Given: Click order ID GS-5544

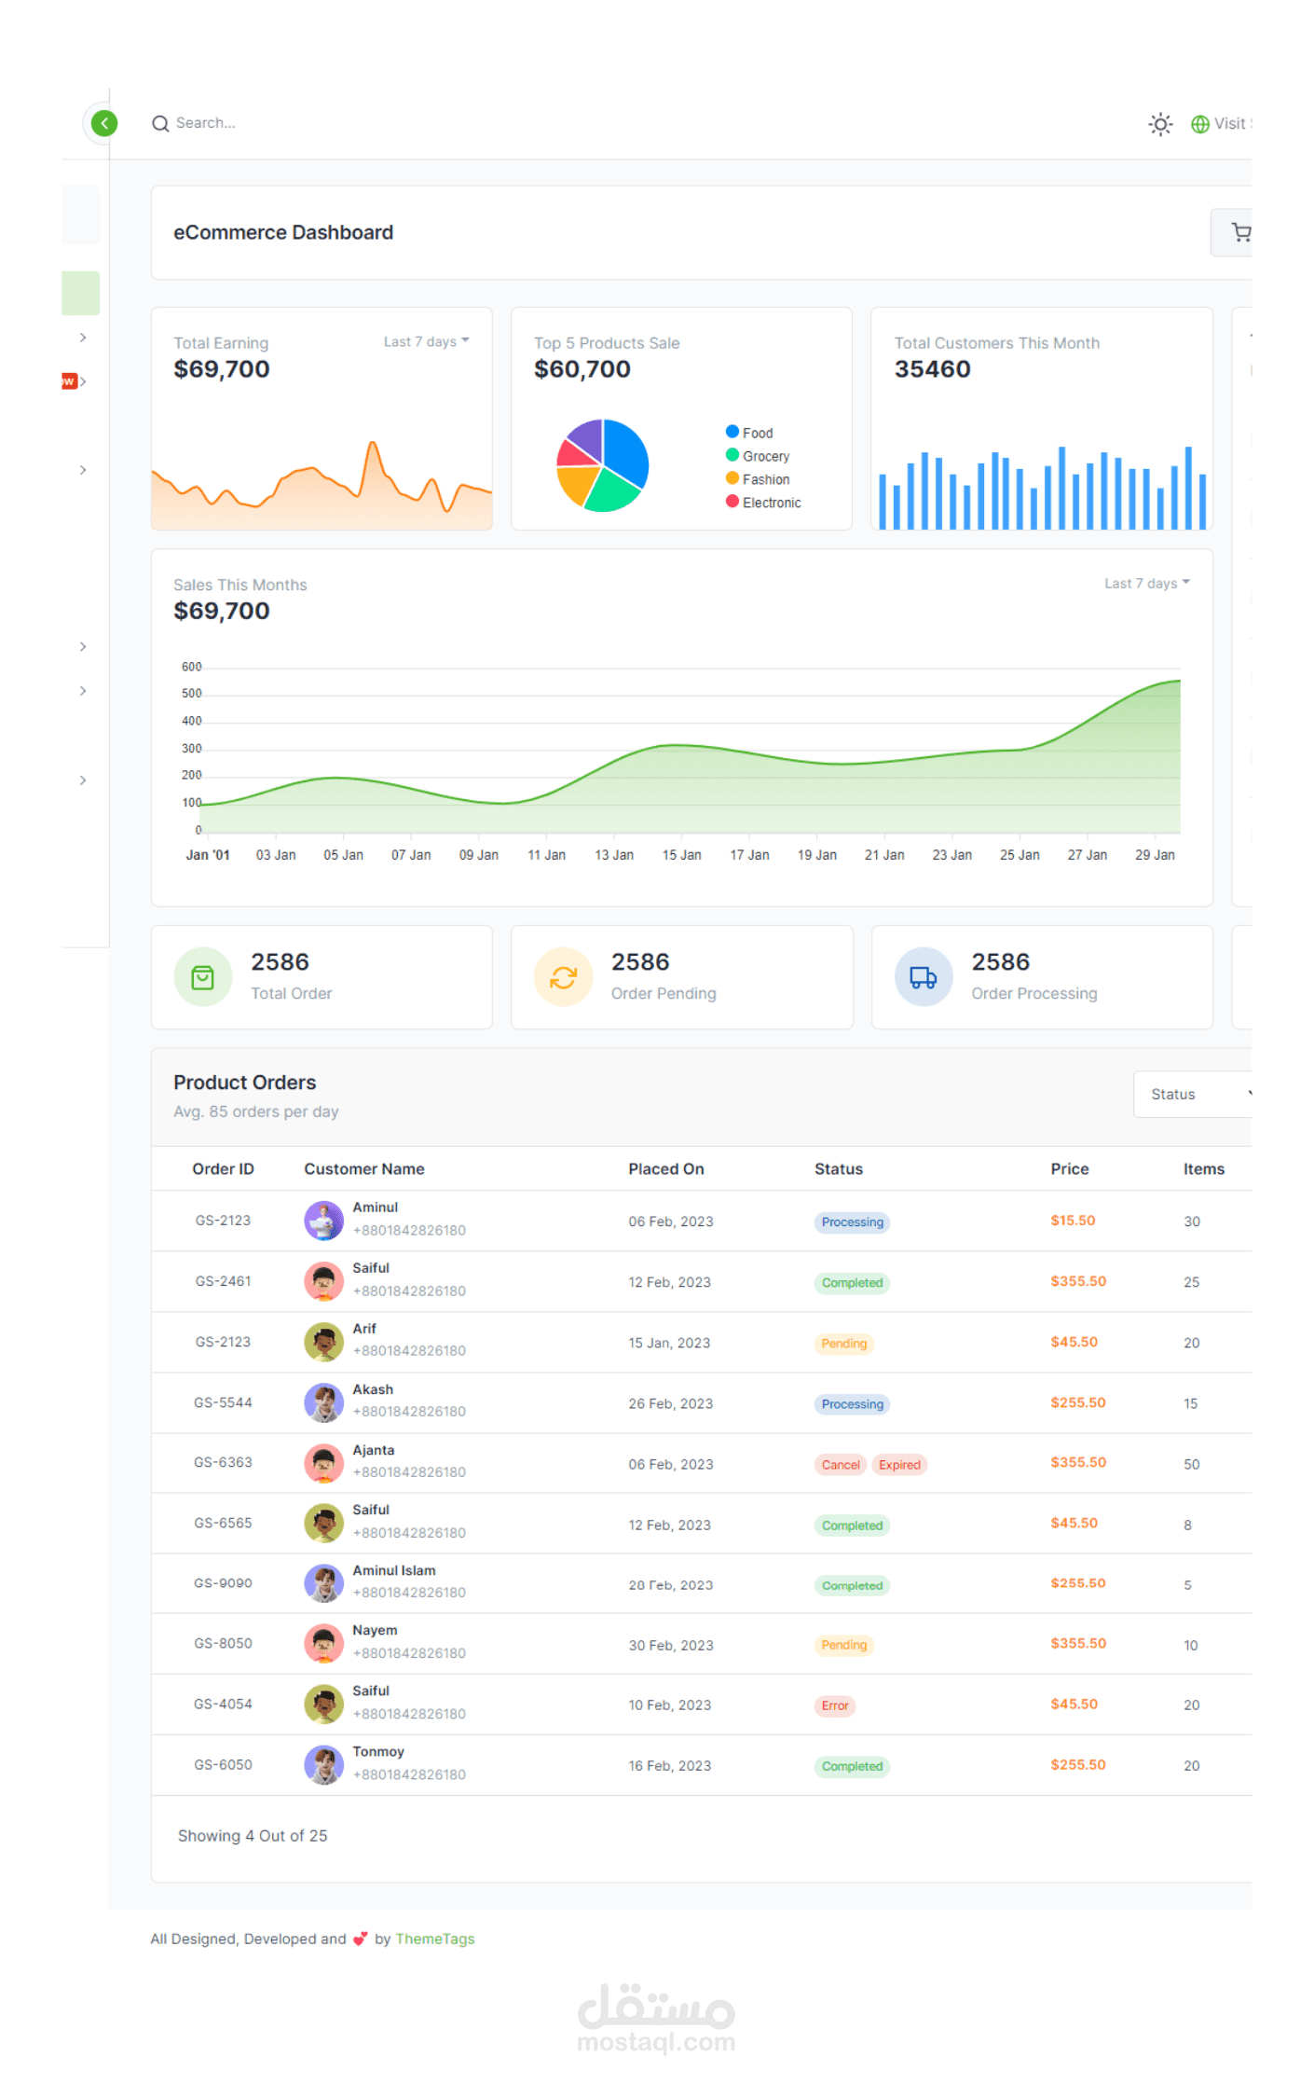Looking at the screenshot, I should click(223, 1402).
